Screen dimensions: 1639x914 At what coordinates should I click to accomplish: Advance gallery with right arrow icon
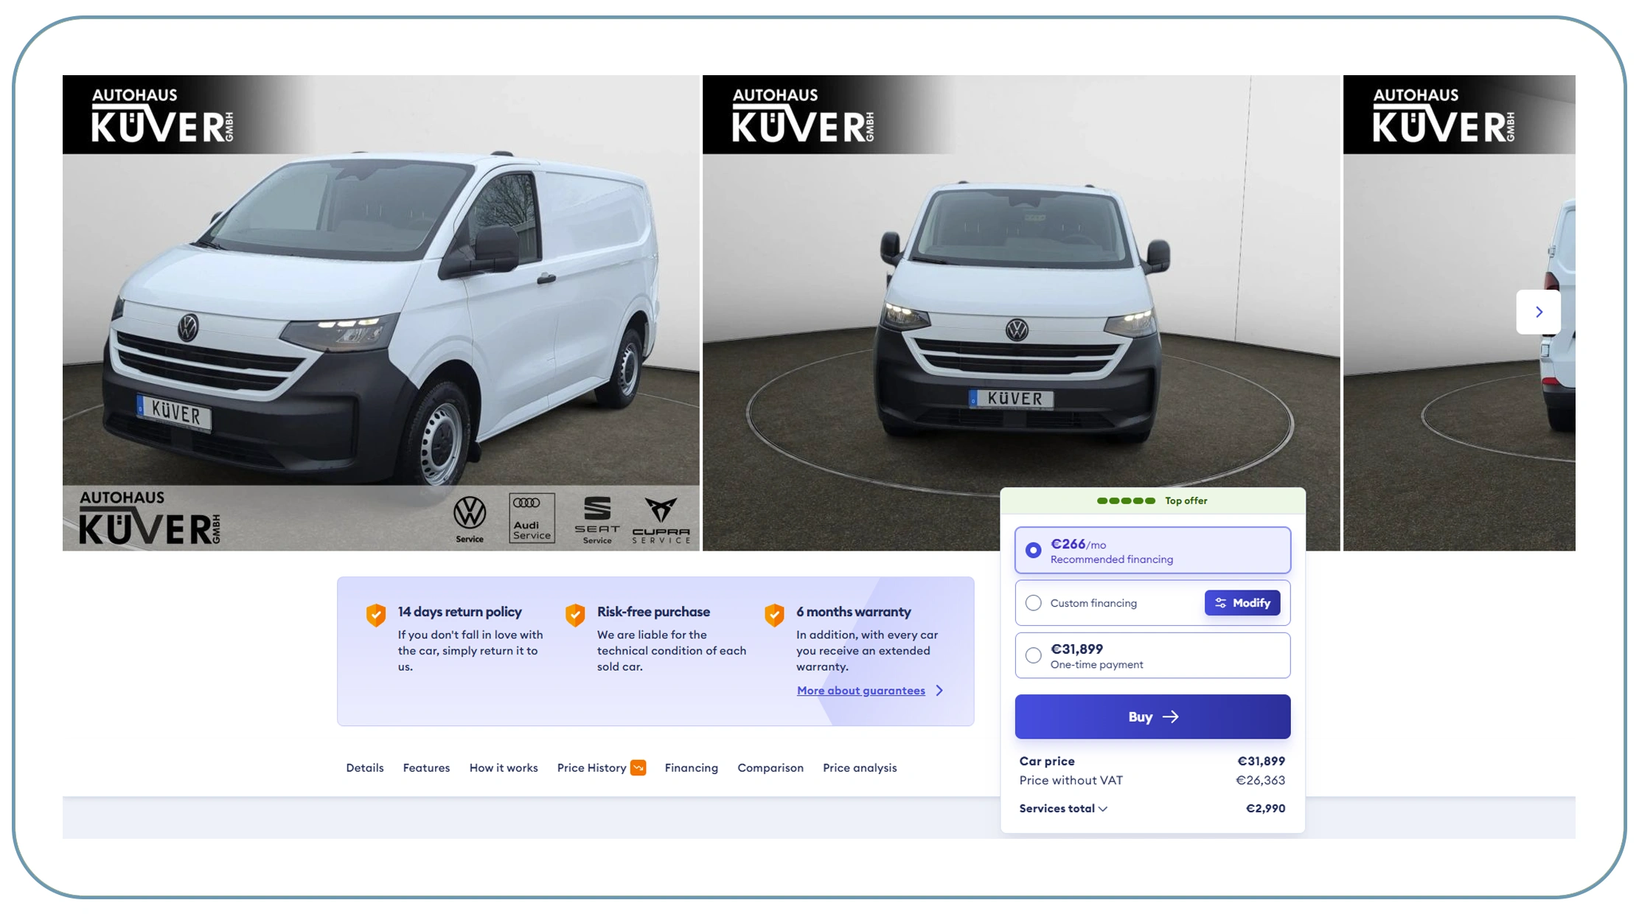pos(1538,312)
